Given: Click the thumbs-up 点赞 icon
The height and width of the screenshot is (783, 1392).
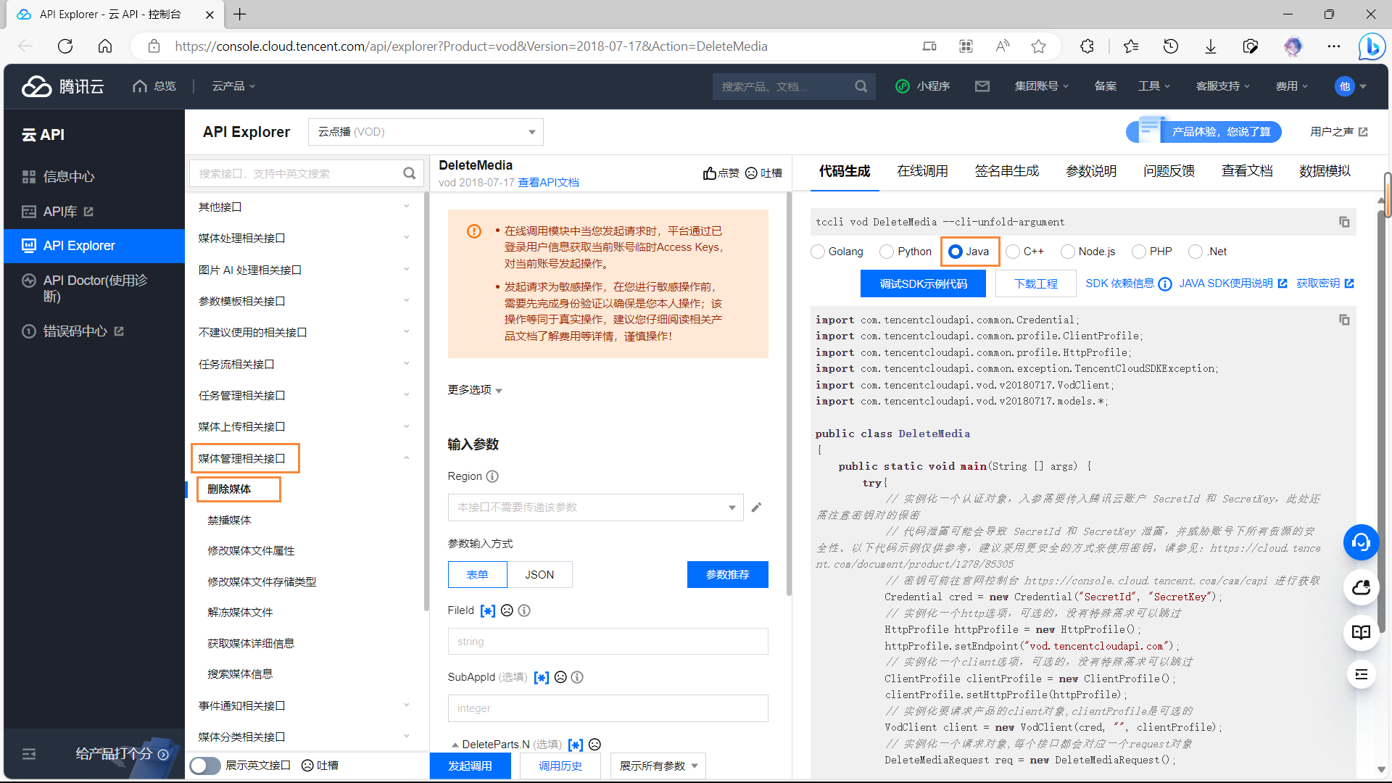Looking at the screenshot, I should (x=710, y=173).
